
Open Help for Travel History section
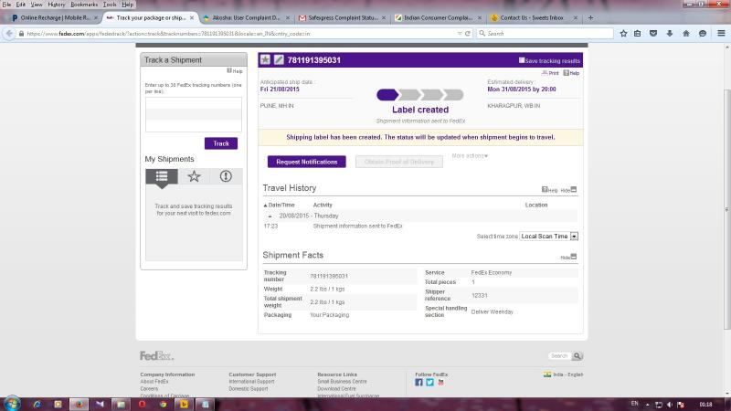[549, 190]
